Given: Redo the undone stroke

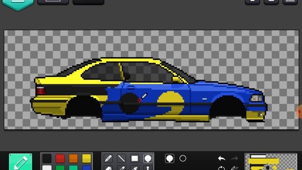Looking at the screenshot, I should (x=235, y=159).
